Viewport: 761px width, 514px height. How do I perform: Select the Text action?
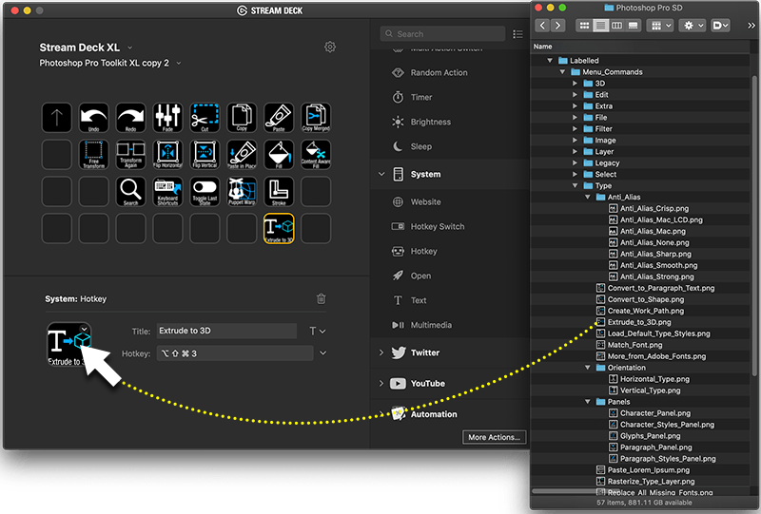point(409,300)
